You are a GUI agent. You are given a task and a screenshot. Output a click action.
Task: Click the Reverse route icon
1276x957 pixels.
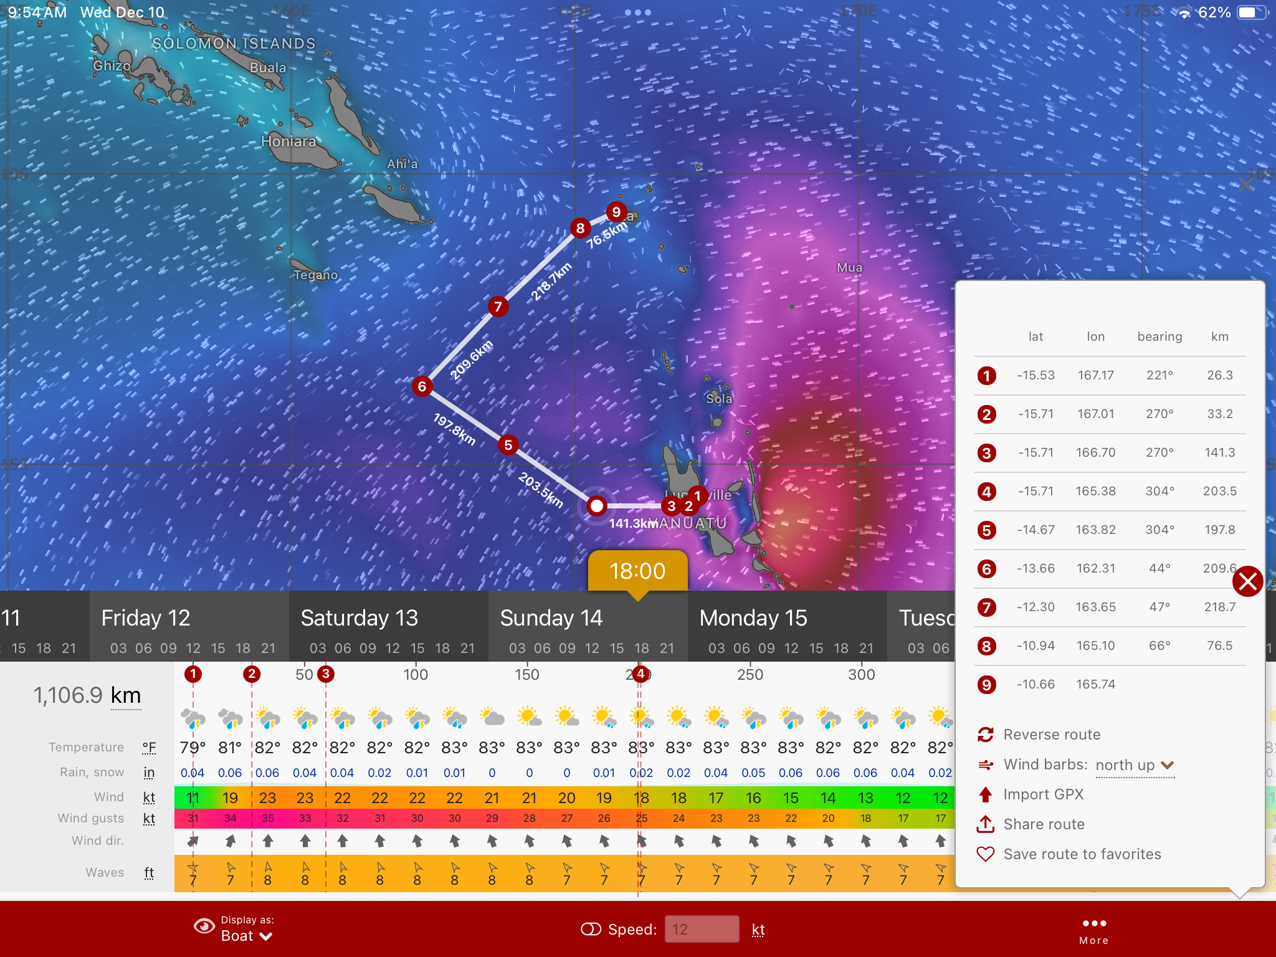tap(986, 735)
